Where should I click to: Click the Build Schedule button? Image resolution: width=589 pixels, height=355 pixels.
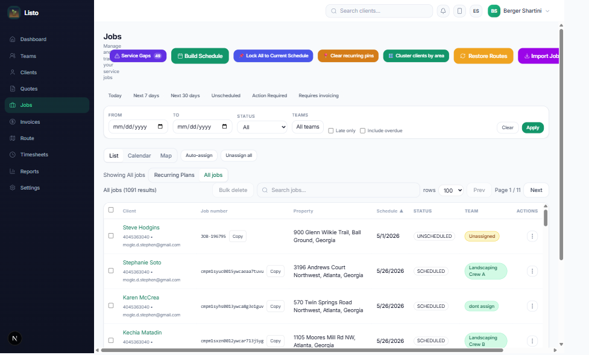200,56
